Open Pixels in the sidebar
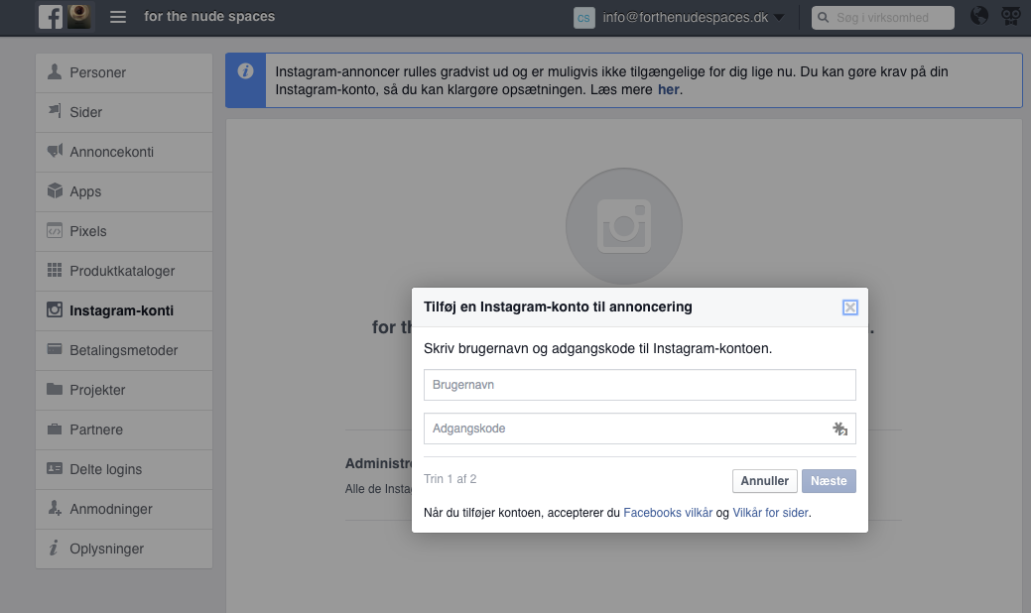The image size is (1031, 613). click(124, 232)
